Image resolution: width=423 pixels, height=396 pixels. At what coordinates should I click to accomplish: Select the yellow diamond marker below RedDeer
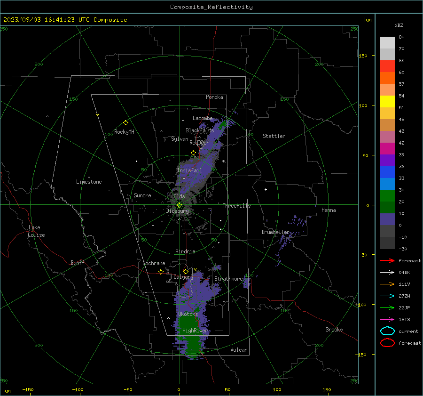(x=193, y=153)
